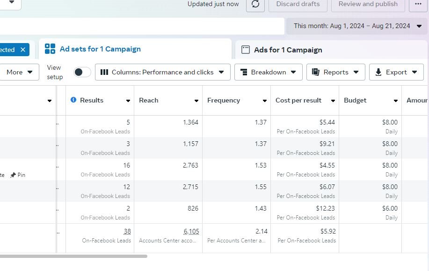Select the frequency value 1.55
This screenshot has width=429, height=271.
pos(261,187)
